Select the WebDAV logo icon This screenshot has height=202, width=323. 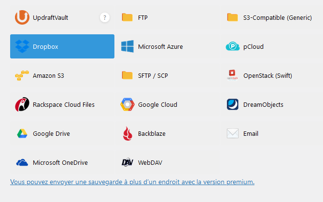click(127, 162)
